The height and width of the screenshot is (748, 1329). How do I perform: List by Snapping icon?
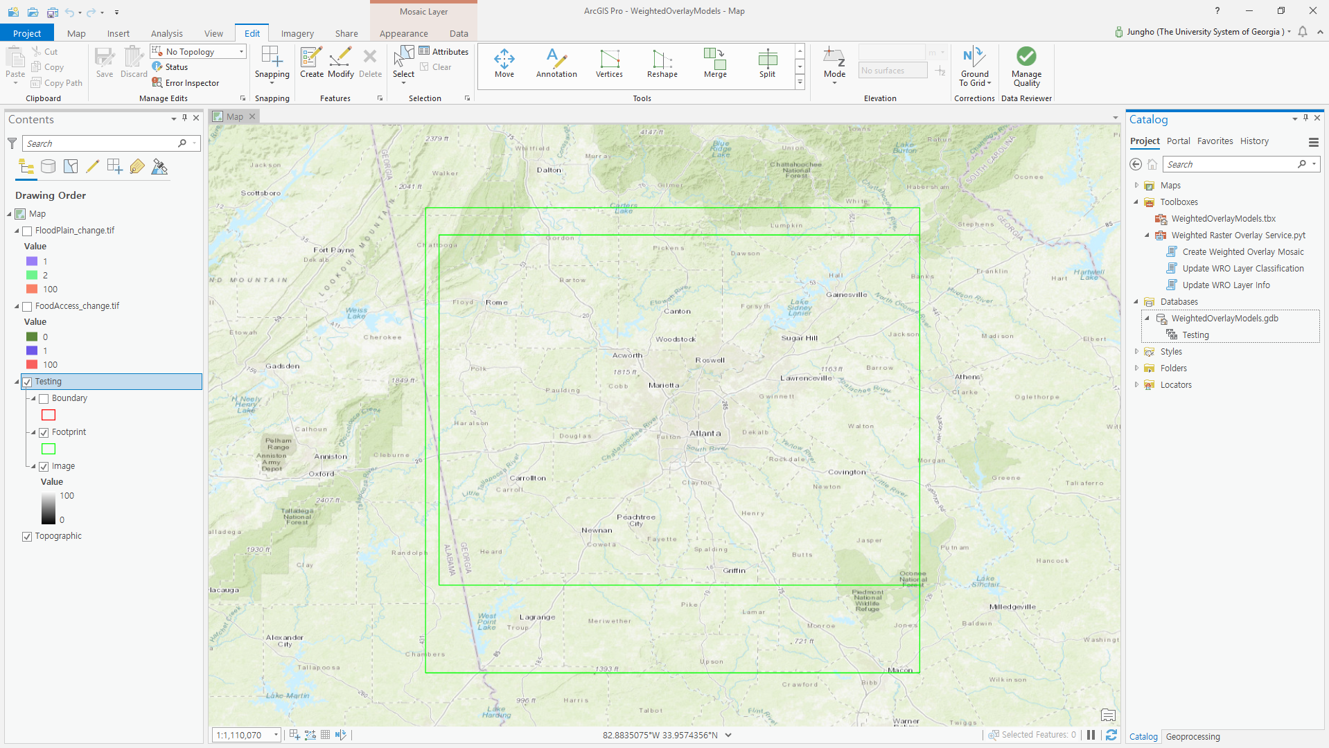(114, 167)
